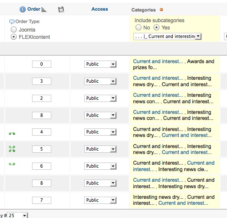The width and height of the screenshot is (227, 218).
Task: Select the FLEXIcontent order type radio
Action: pyautogui.click(x=14, y=37)
